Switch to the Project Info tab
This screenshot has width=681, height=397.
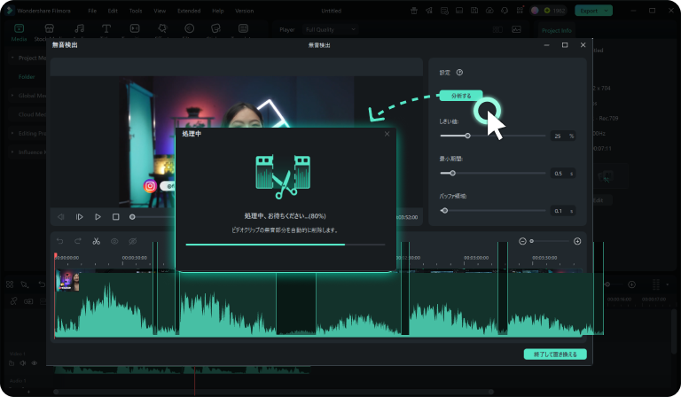click(556, 30)
